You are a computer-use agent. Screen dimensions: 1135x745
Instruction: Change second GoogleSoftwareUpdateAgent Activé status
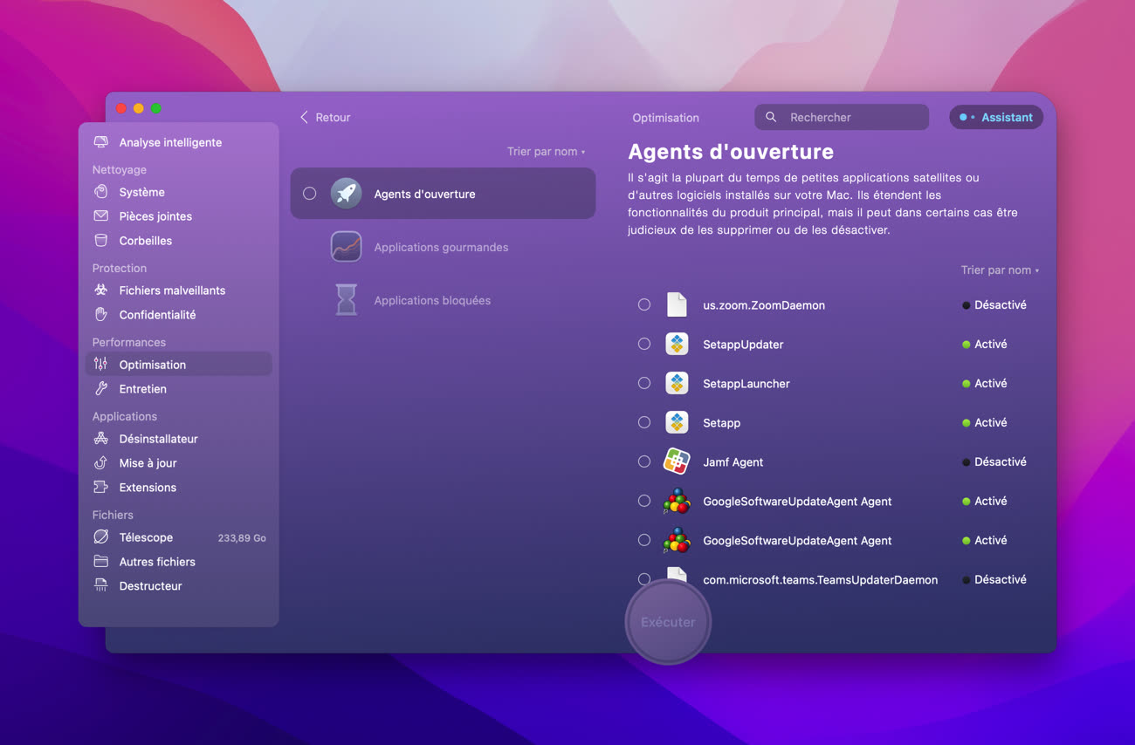pyautogui.click(x=985, y=540)
